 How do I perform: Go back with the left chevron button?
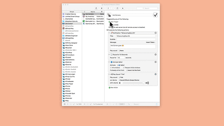[108, 8]
